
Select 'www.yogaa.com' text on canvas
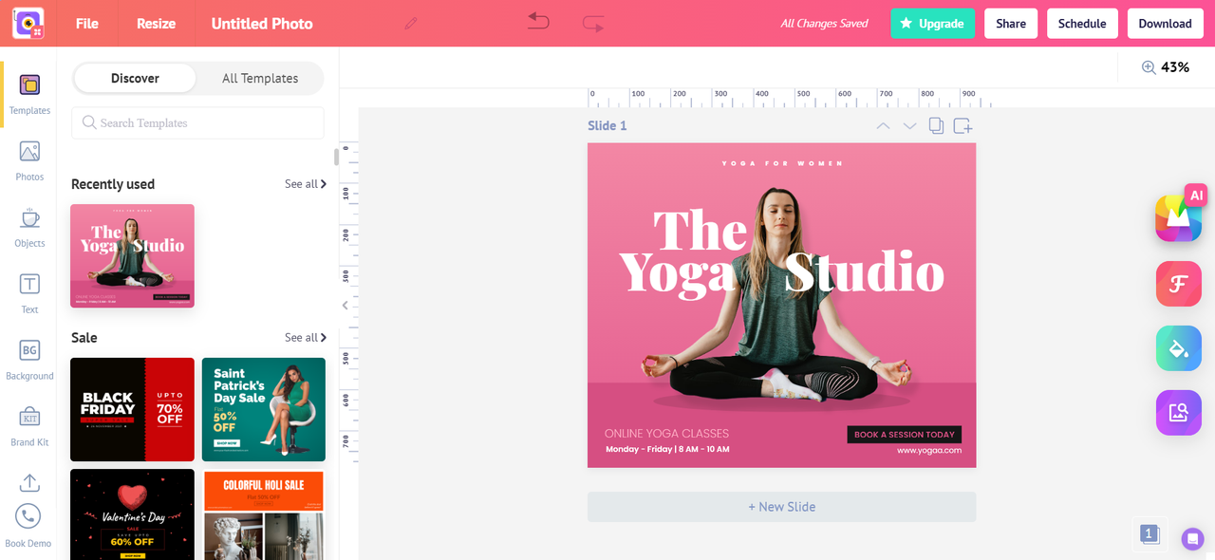tap(929, 451)
